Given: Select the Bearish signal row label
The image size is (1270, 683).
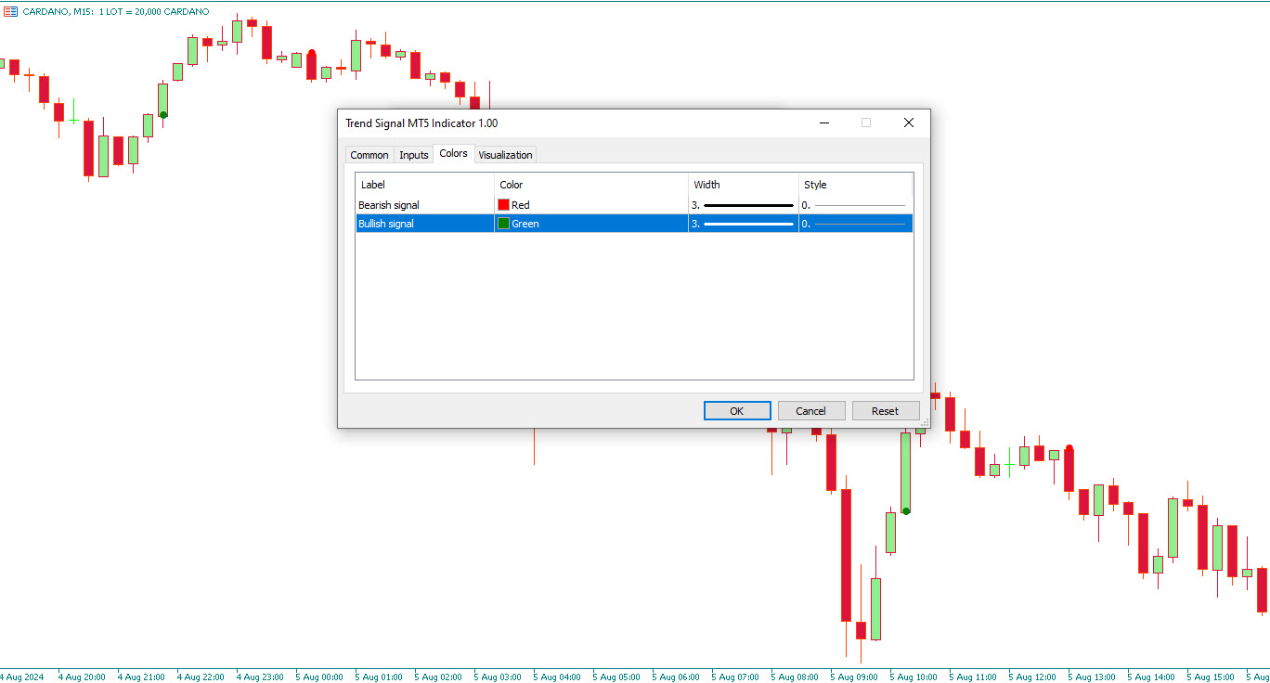Looking at the screenshot, I should tap(389, 205).
